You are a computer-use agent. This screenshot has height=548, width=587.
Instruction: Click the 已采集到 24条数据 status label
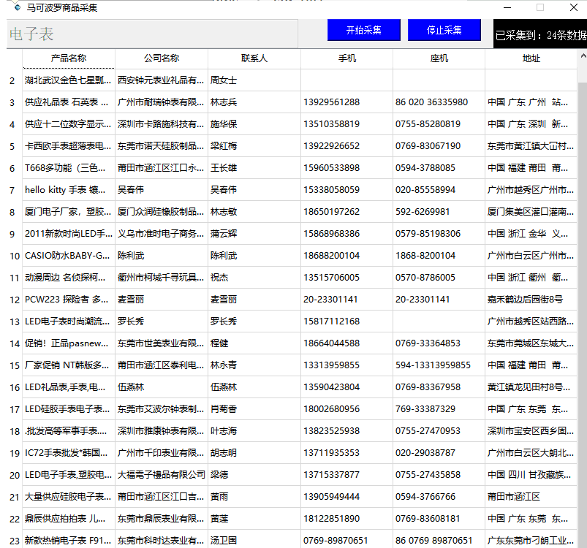[540, 35]
